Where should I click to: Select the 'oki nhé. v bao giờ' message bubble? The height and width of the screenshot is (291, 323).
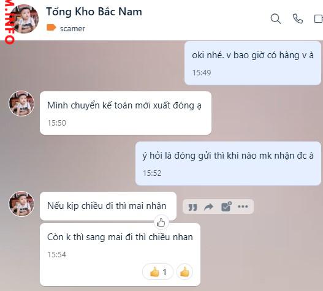[253, 63]
